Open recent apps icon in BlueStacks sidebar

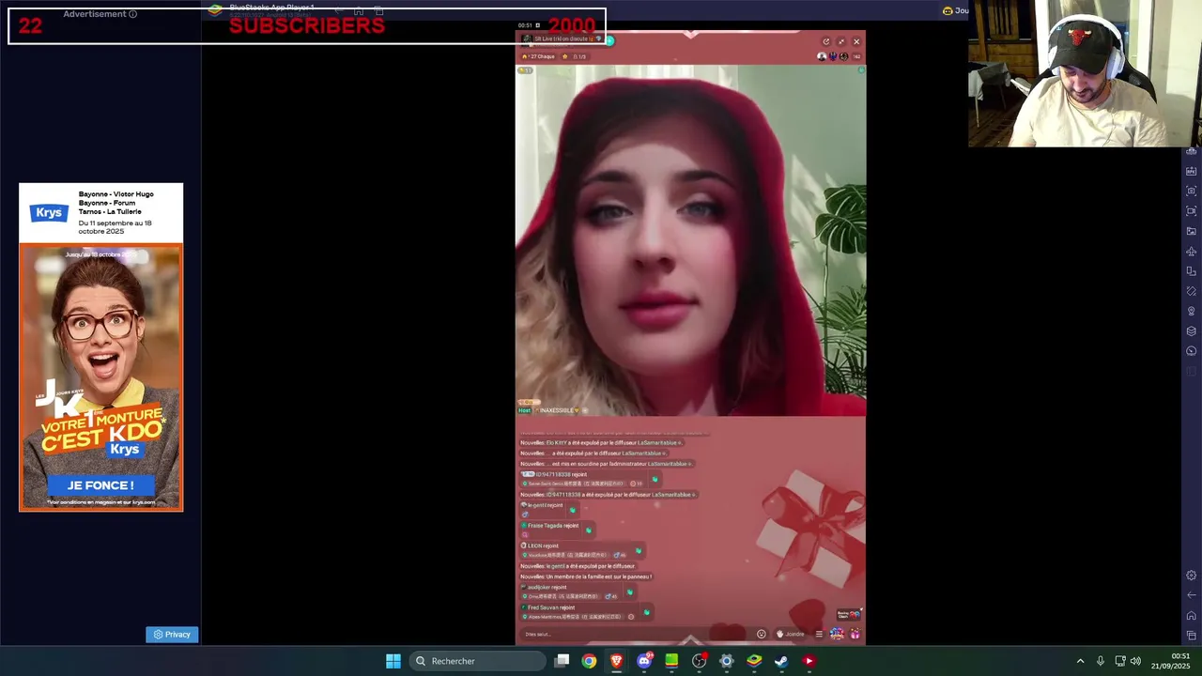click(x=1192, y=636)
